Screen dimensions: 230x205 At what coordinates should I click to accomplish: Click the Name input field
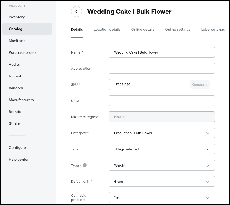(162, 52)
